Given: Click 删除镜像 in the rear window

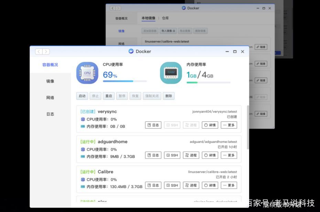Looking at the screenshot, I should tap(200, 31).
